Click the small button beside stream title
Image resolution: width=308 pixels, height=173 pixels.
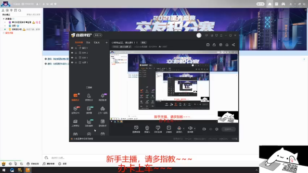click(143, 43)
